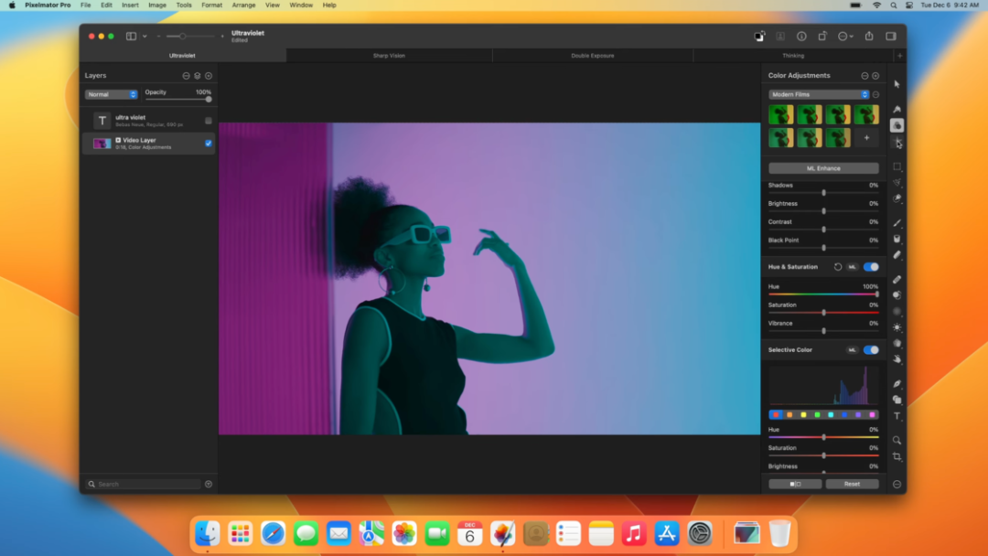Click the Reset button
Image resolution: width=988 pixels, height=556 pixels.
852,485
